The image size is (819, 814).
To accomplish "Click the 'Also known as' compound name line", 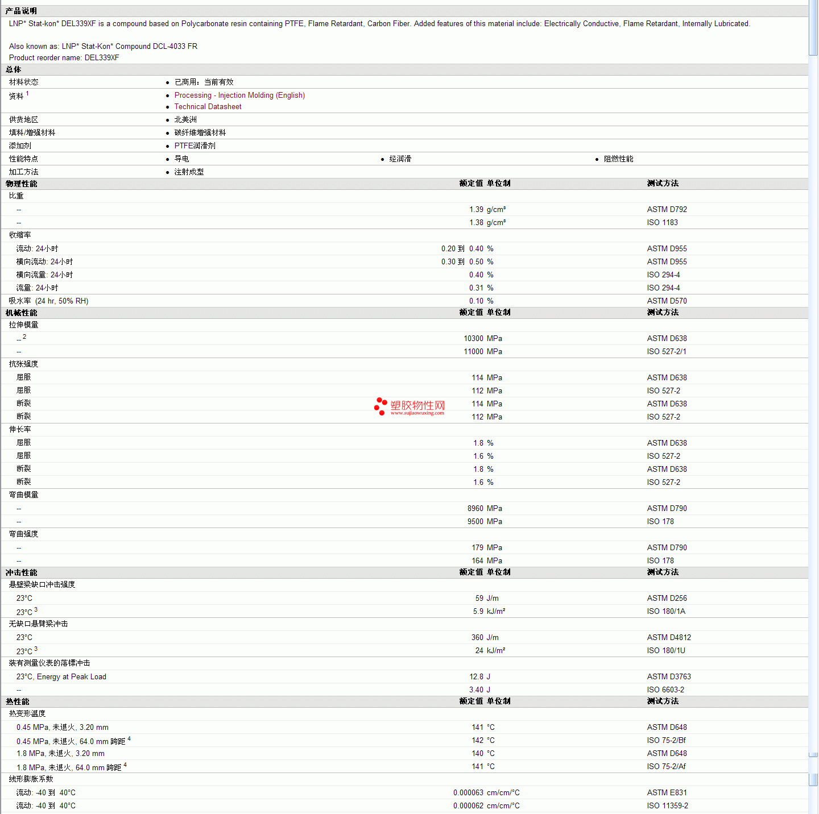I will [x=103, y=47].
